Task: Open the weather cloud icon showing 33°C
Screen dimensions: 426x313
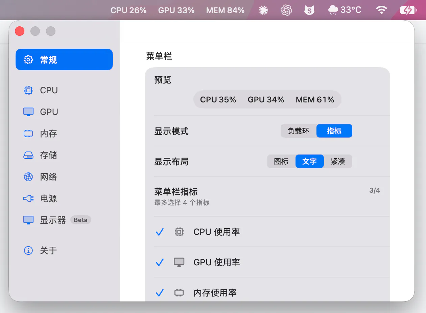Action: click(333, 10)
